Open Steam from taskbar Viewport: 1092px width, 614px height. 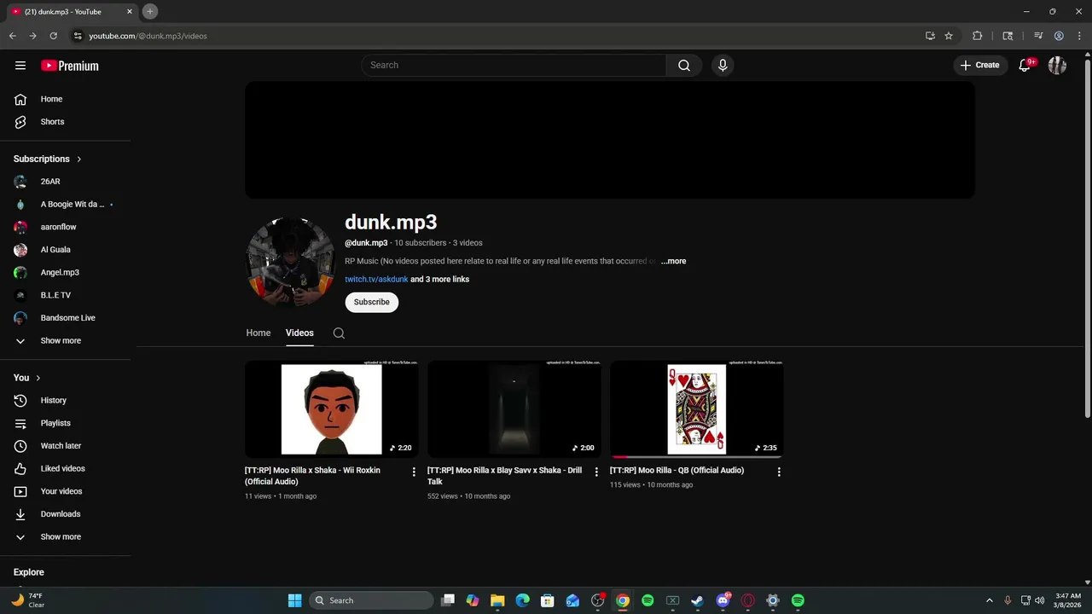[x=698, y=600]
